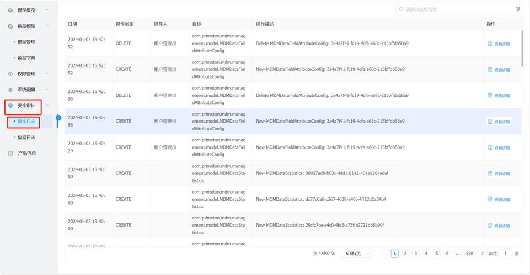530x275 pixels.
Task: Click the advanced search filter funnel icon
Action: pyautogui.click(x=518, y=9)
